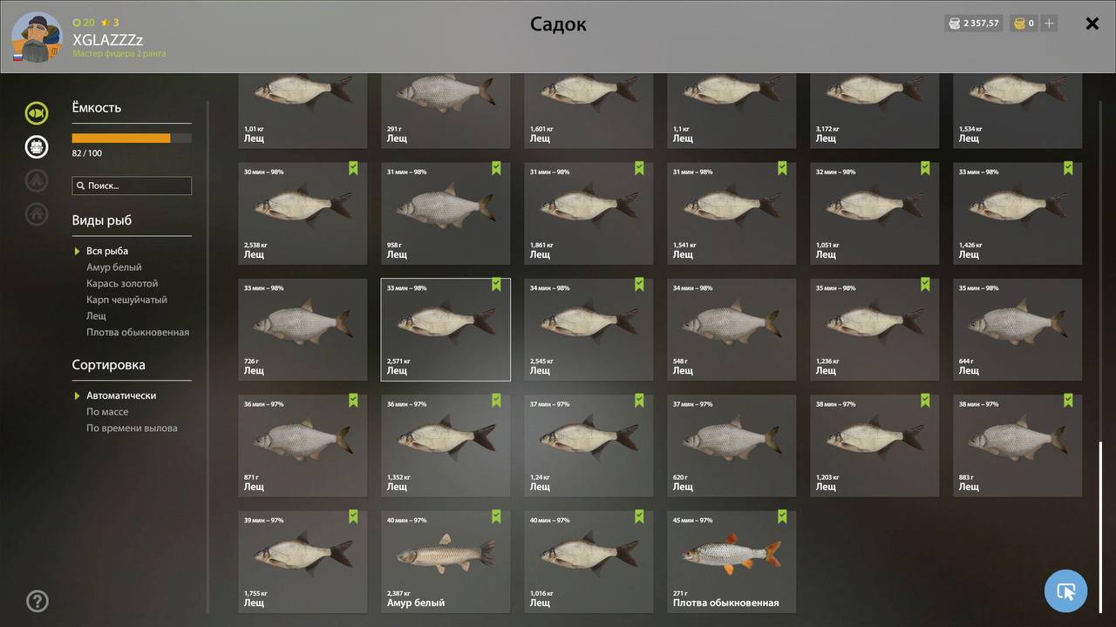
Task: Select sorting option По массе
Action: (107, 412)
